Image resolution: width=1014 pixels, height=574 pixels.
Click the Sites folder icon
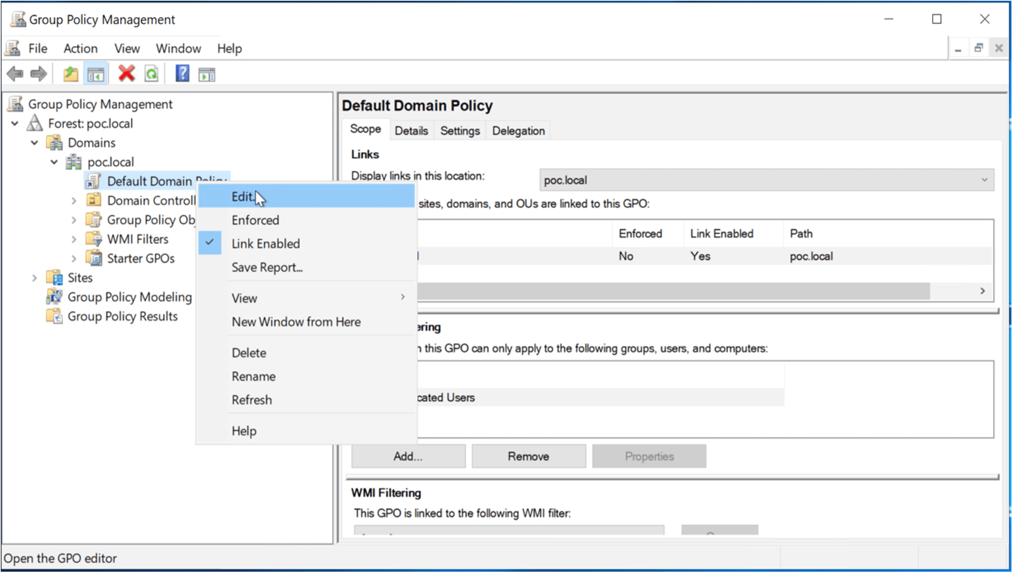click(54, 277)
